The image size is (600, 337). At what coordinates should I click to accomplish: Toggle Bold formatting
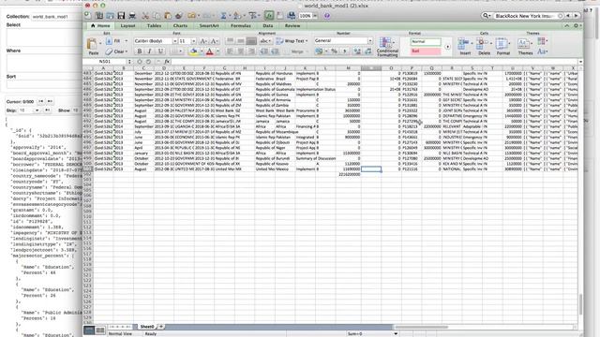tap(140, 51)
